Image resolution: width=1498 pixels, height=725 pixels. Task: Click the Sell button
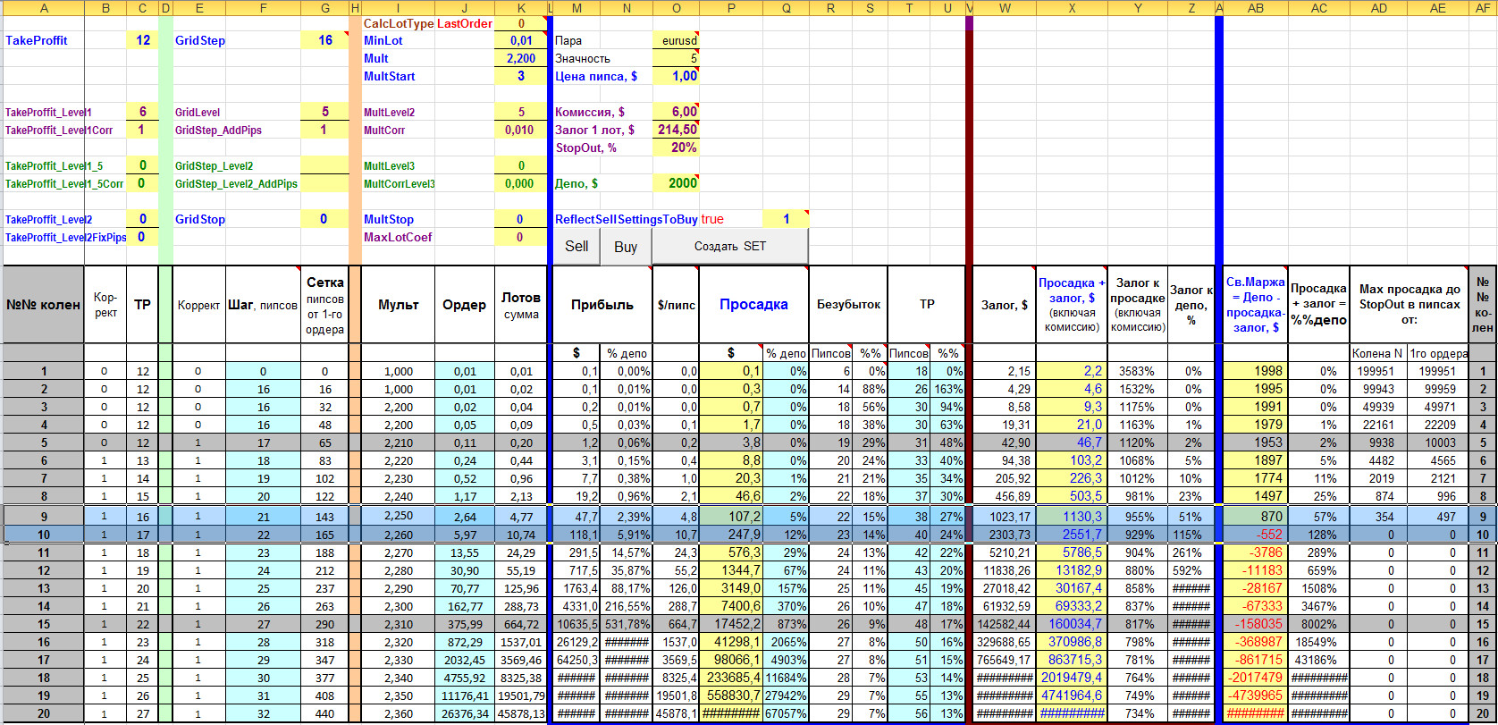pyautogui.click(x=576, y=246)
